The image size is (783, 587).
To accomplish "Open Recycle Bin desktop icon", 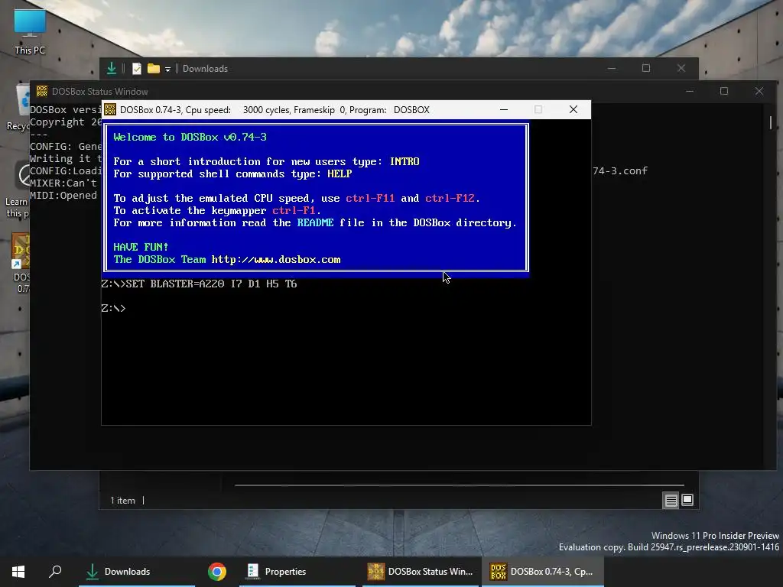I will coord(20,107).
